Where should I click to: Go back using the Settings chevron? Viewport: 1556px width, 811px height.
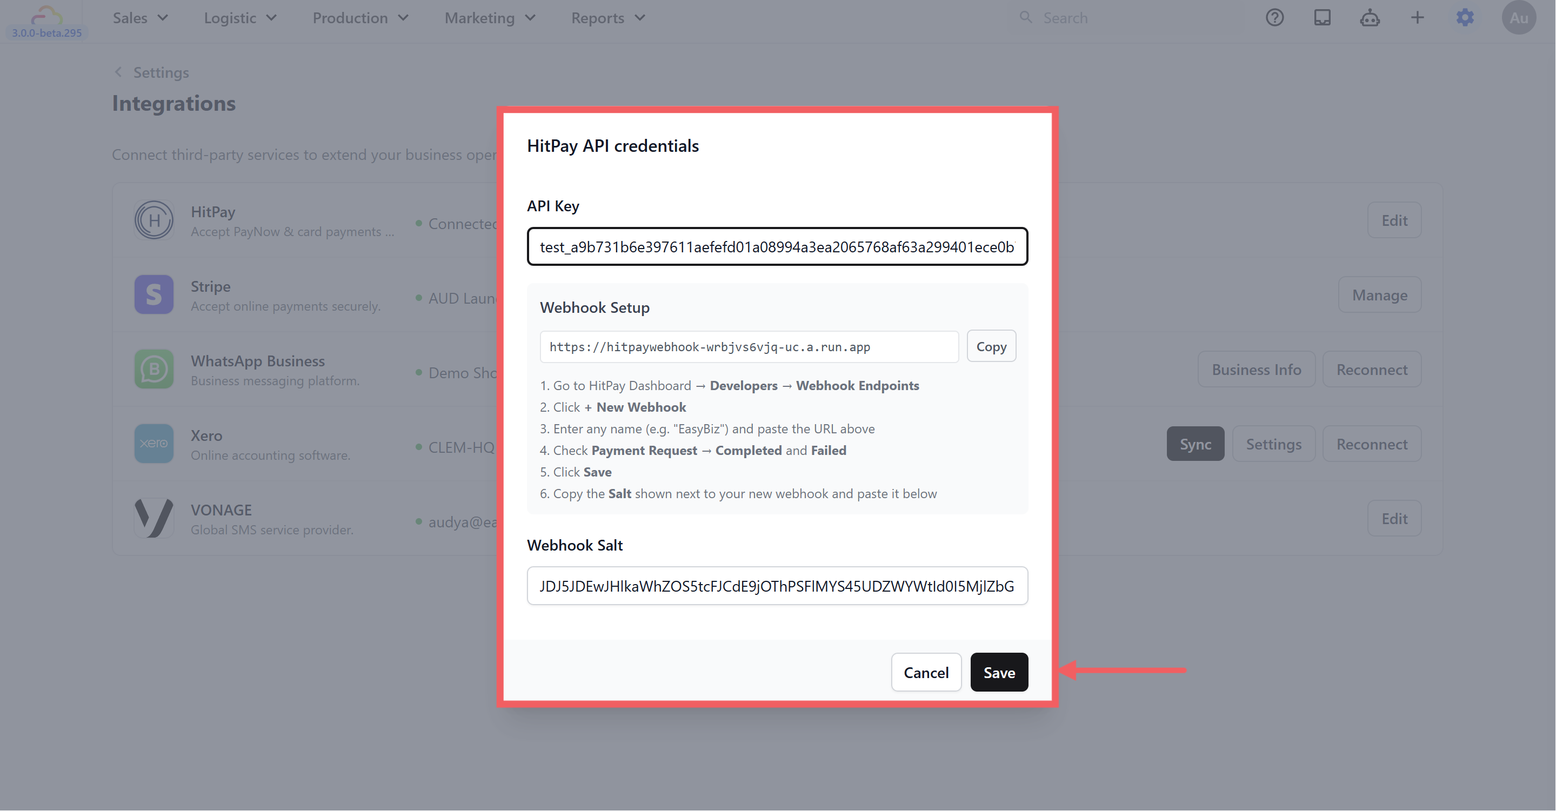118,72
